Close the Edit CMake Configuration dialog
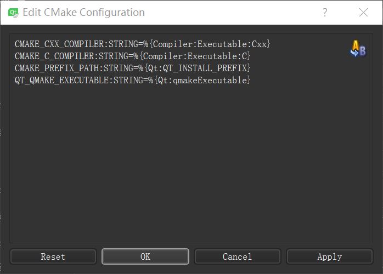Screen dimensions: 383x274 (x=363, y=12)
